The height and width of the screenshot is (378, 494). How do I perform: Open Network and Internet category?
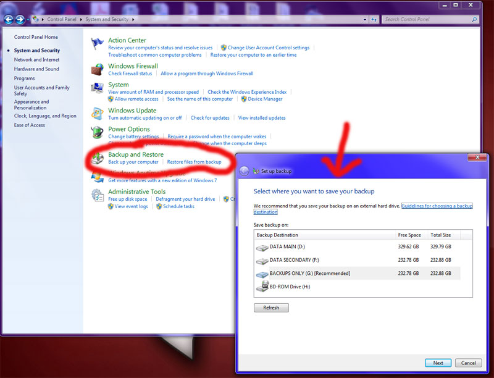click(36, 59)
